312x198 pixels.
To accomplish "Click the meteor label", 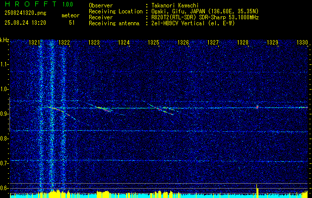I will (70, 15).
